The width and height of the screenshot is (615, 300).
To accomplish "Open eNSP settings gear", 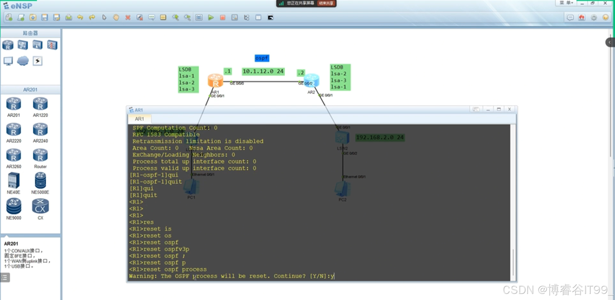I will pos(594,18).
